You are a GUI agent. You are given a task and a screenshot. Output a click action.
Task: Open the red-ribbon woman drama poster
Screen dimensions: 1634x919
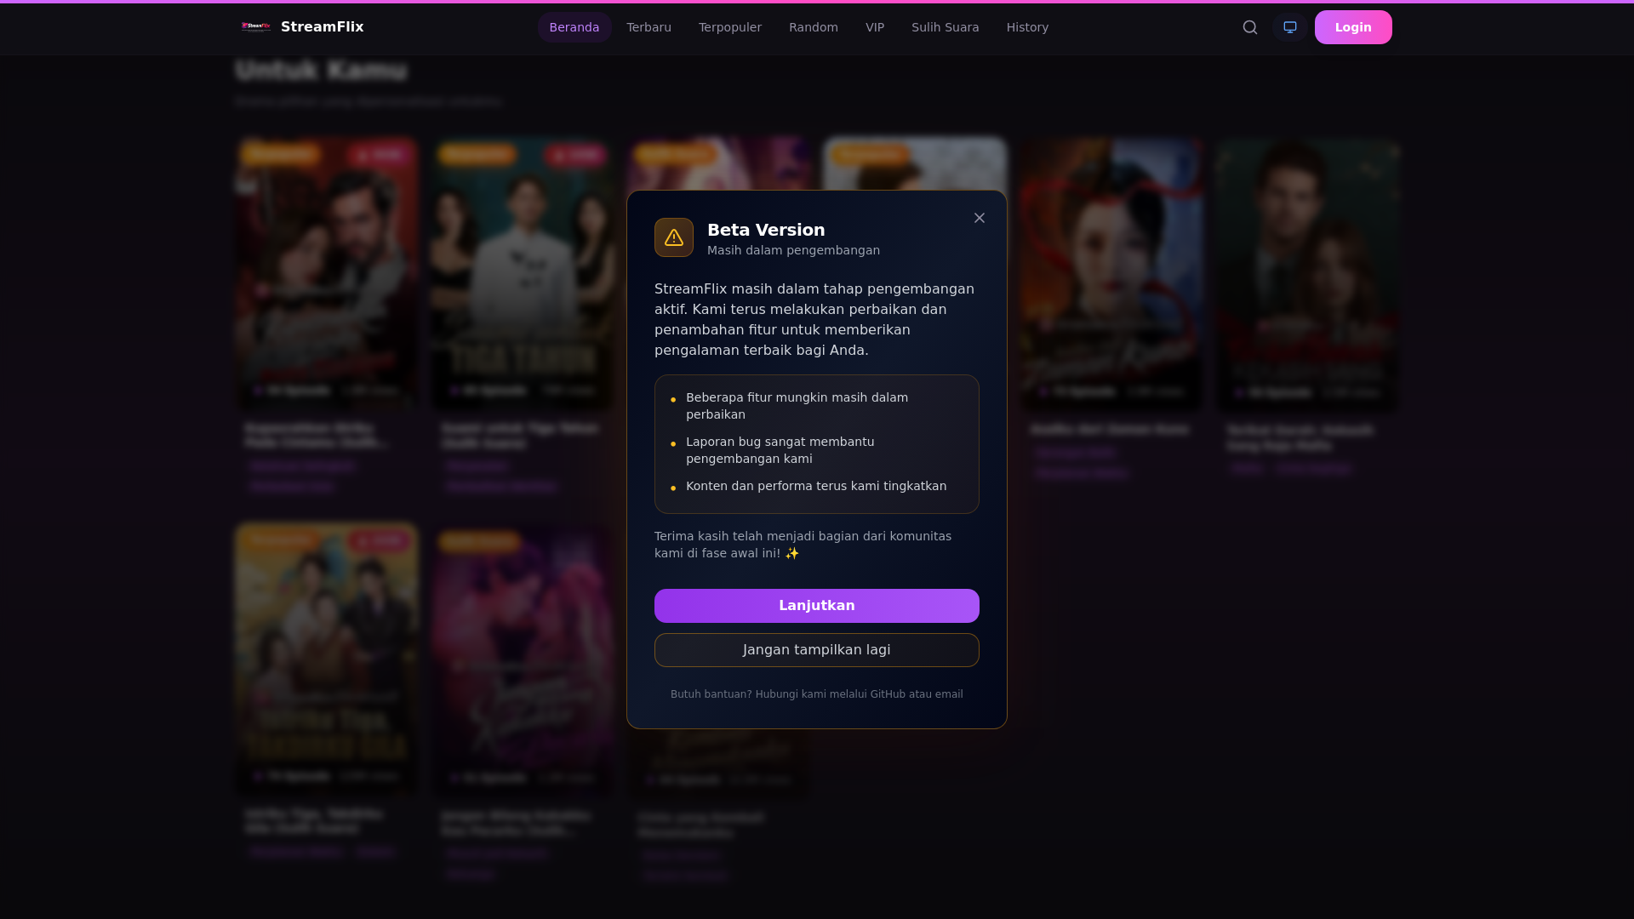tap(1111, 274)
